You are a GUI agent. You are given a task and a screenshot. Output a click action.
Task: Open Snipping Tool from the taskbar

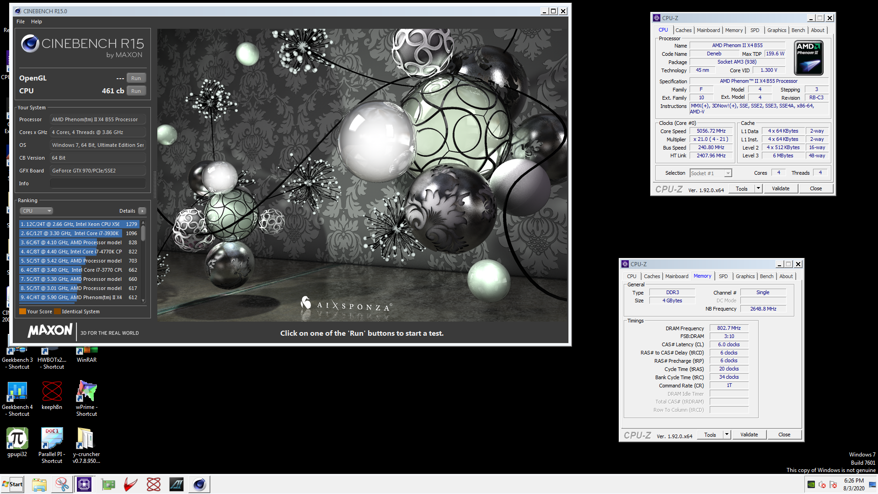pos(62,484)
